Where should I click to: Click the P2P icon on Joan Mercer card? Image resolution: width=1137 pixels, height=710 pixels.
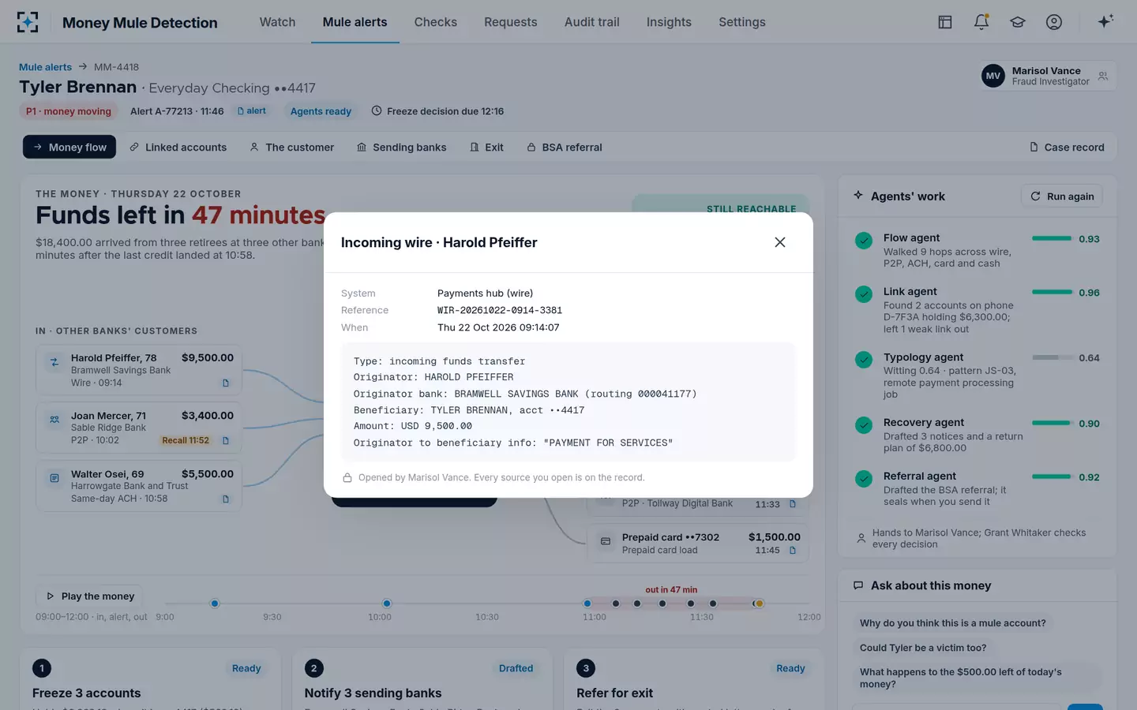[54, 420]
